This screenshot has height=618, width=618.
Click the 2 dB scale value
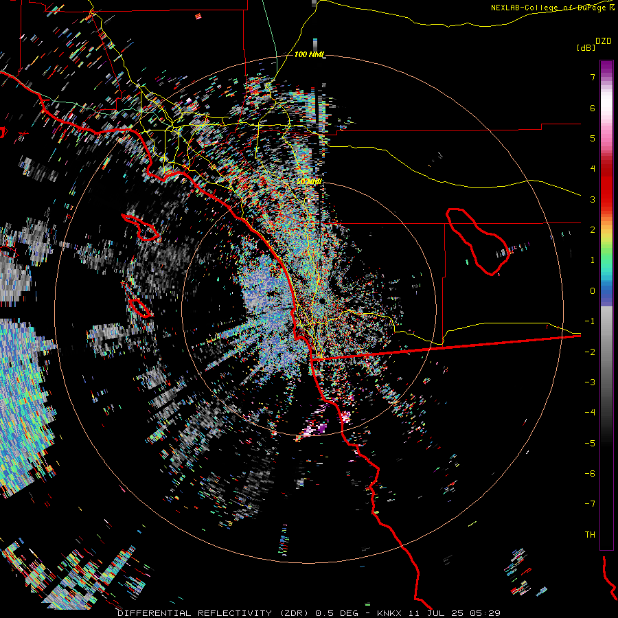coord(593,230)
